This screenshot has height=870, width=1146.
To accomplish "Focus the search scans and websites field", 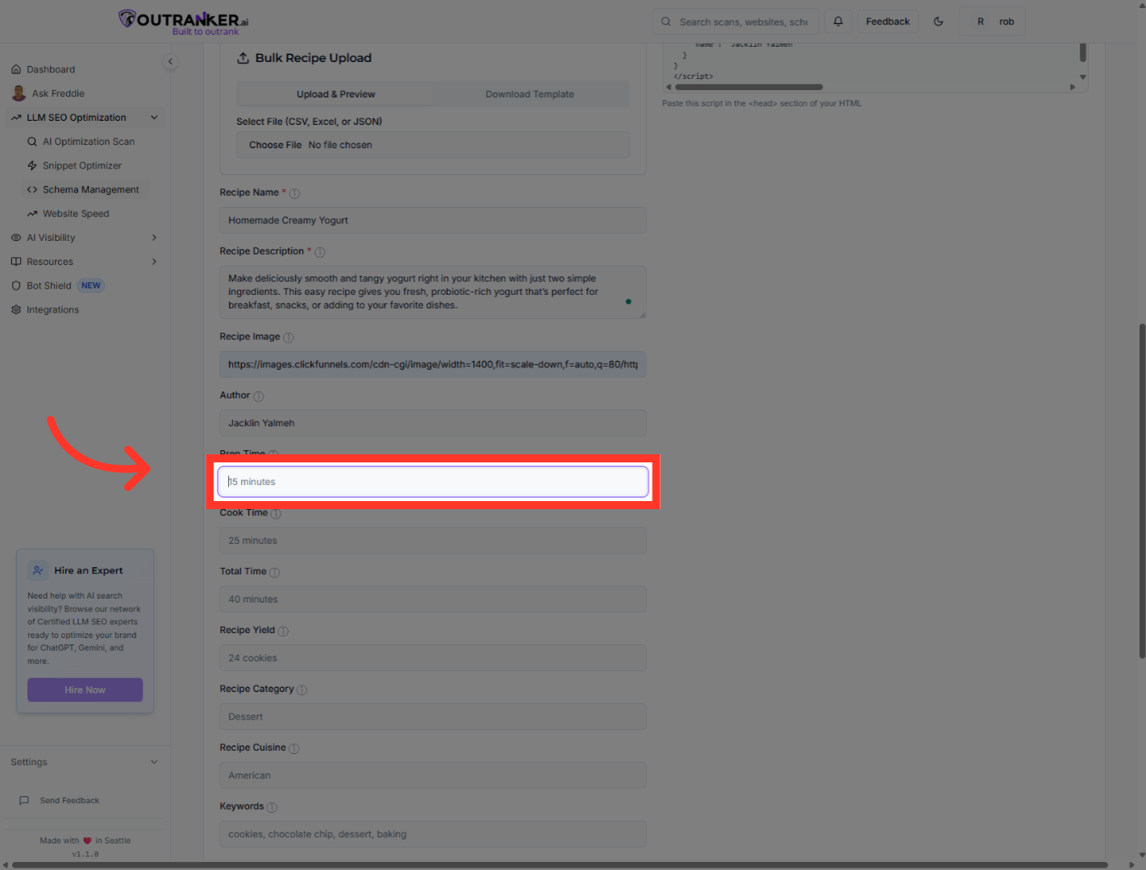I will (736, 22).
